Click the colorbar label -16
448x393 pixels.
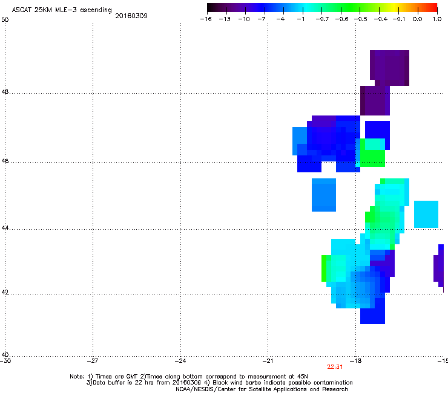[206, 19]
